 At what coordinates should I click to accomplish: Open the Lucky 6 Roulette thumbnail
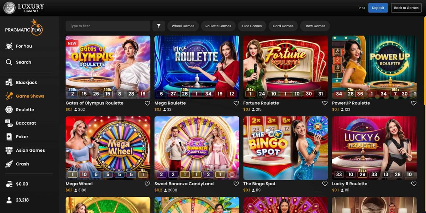pos(374,148)
